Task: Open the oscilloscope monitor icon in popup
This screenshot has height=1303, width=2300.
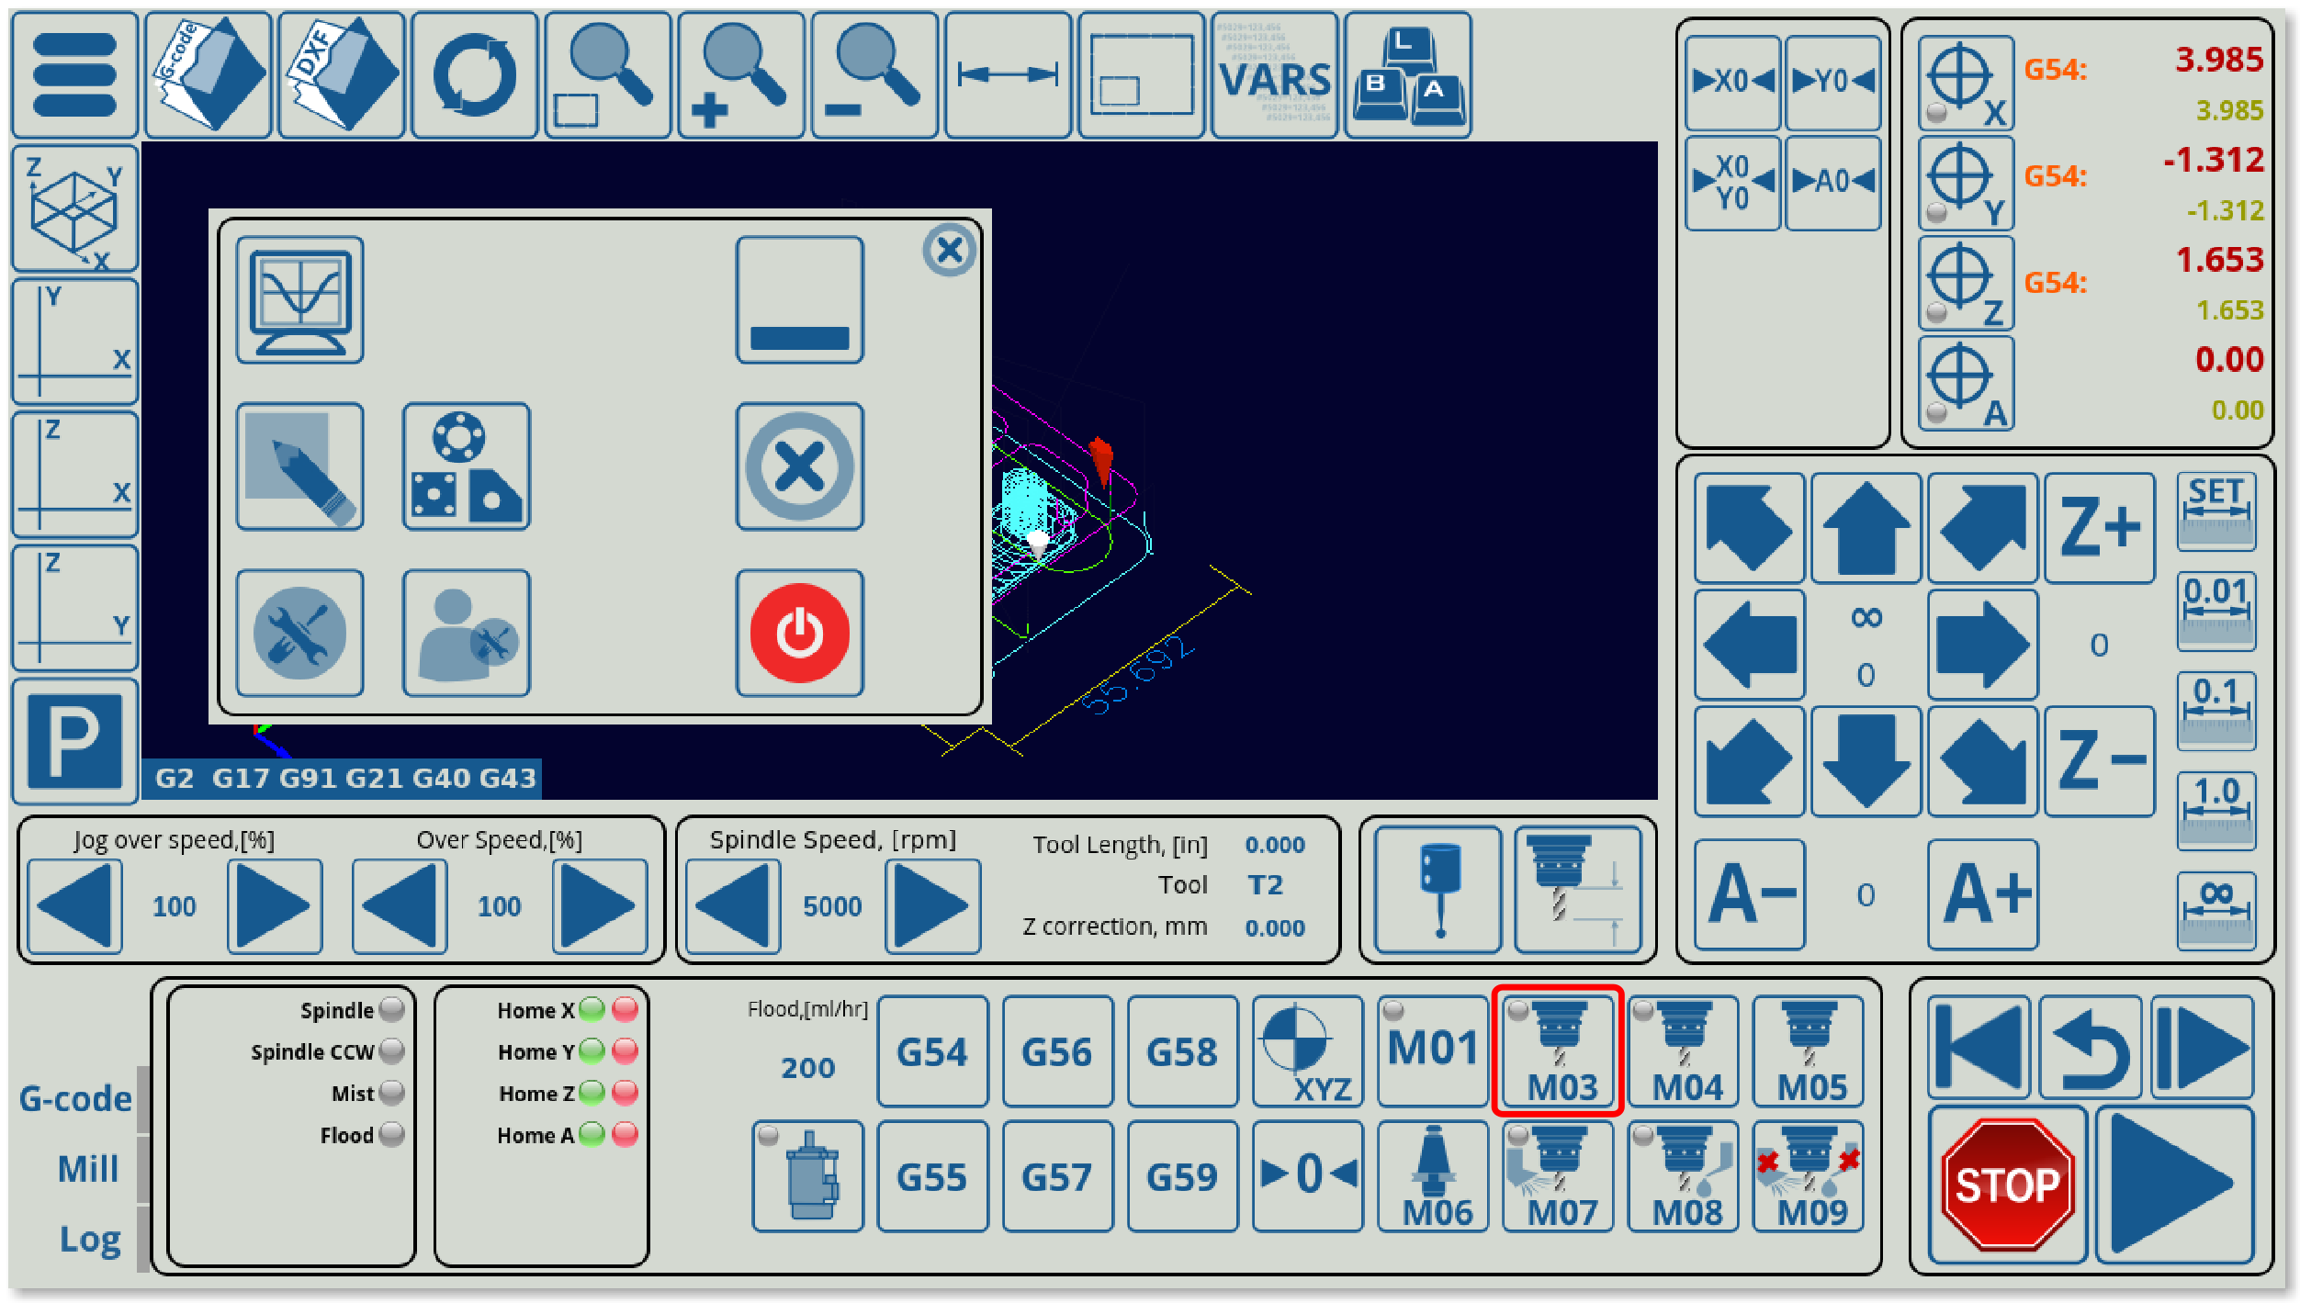Action: [299, 300]
